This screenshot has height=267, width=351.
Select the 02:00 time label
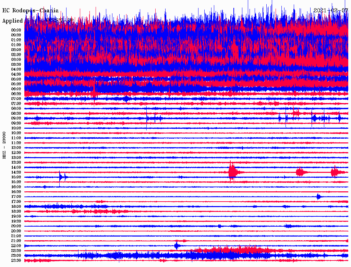(16, 50)
